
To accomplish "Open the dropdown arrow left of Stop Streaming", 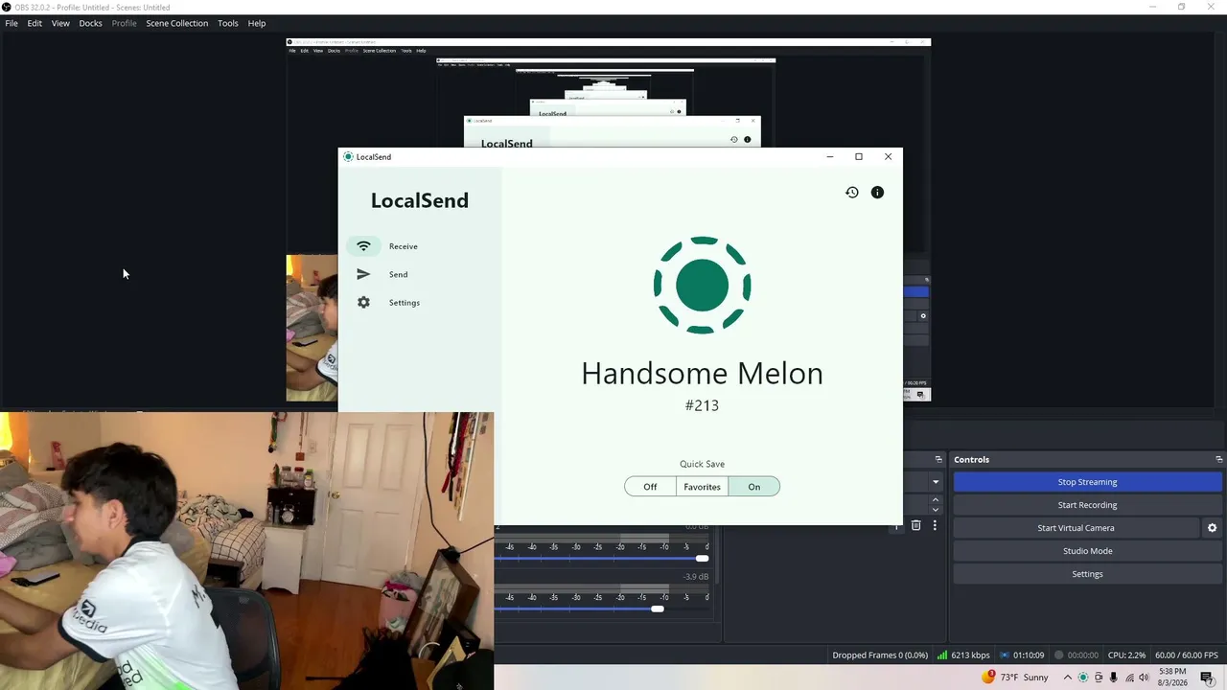I will 936,482.
